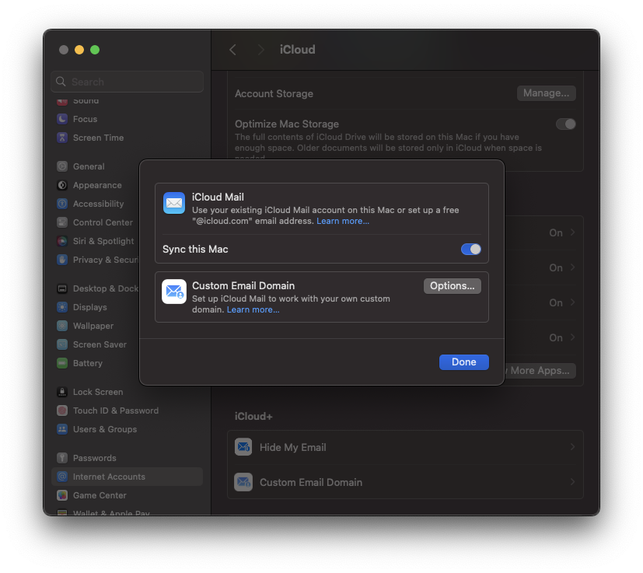Click the Game Center icon in sidebar
Image resolution: width=643 pixels, height=573 pixels.
(x=62, y=495)
